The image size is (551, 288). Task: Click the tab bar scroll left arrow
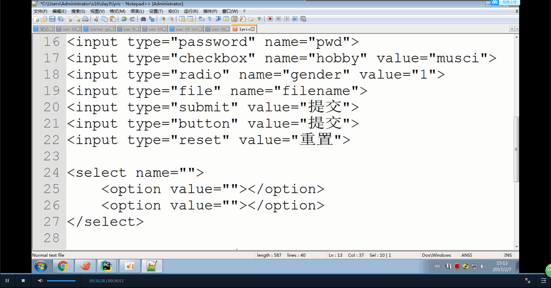point(512,29)
